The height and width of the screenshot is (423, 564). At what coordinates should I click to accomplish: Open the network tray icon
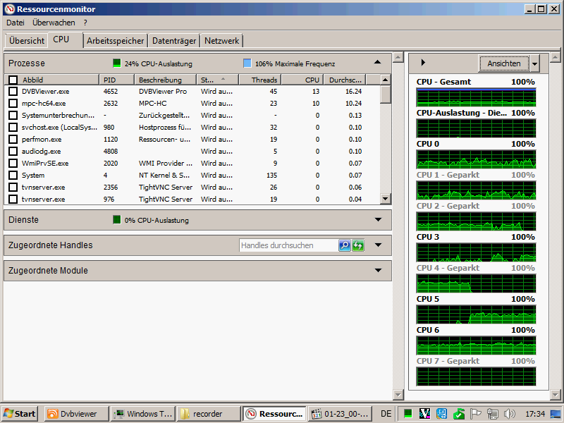pos(492,414)
